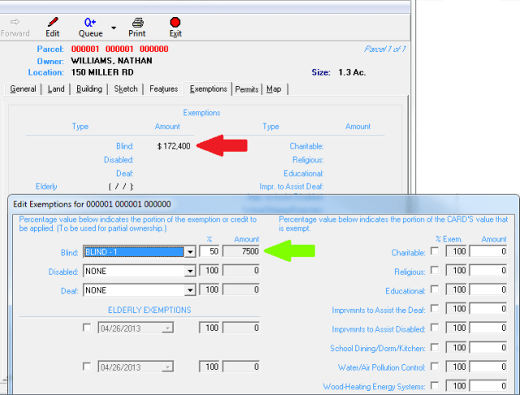This screenshot has width=520, height=395.
Task: Open the Deaf exemption dropdown
Action: click(x=190, y=290)
